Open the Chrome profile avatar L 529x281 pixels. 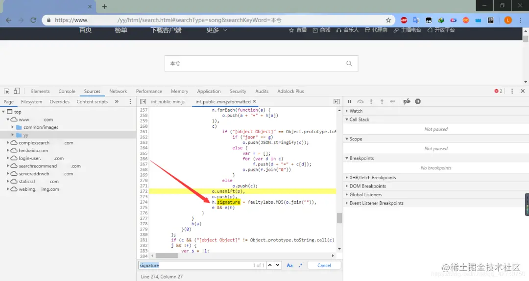tap(508, 20)
